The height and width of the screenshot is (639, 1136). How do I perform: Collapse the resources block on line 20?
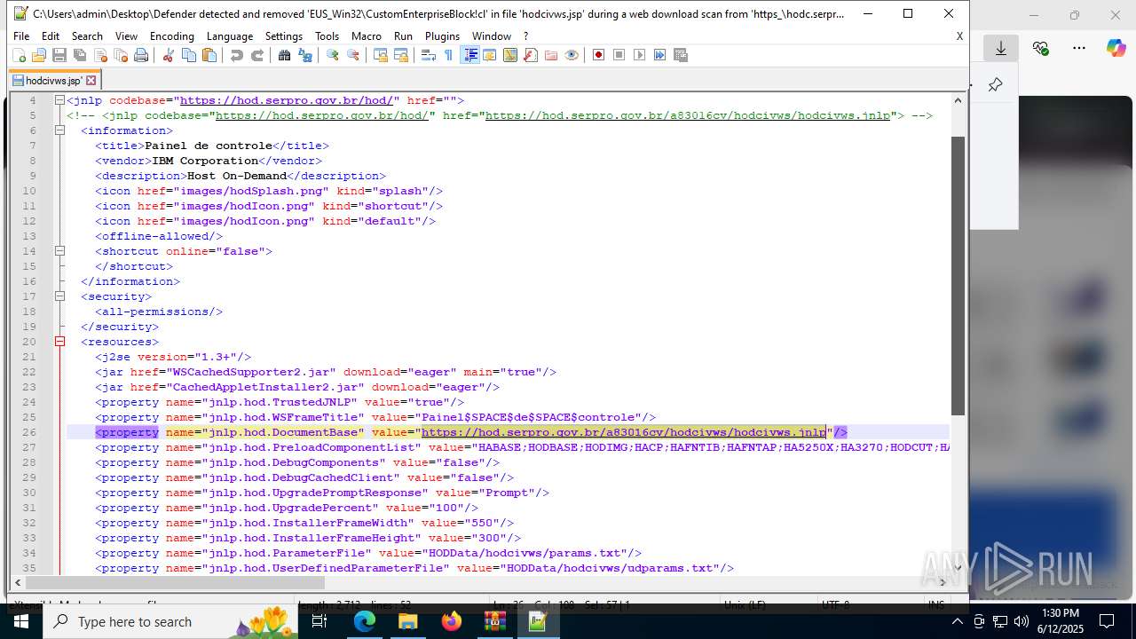pos(59,342)
